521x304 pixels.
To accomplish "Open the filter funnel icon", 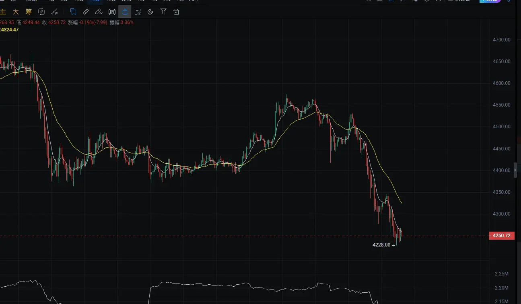I will 163,12.
